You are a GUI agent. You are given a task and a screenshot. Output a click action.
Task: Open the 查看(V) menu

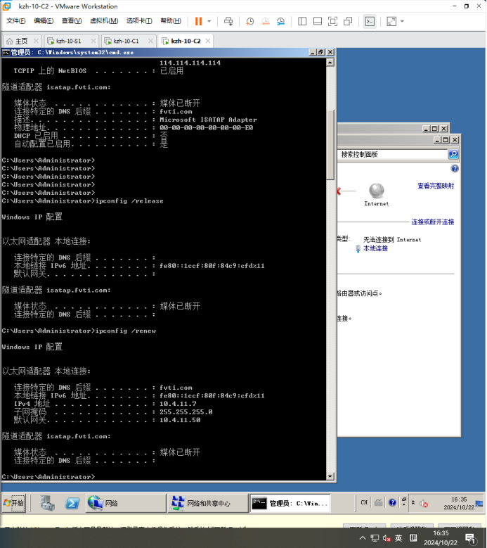point(72,21)
